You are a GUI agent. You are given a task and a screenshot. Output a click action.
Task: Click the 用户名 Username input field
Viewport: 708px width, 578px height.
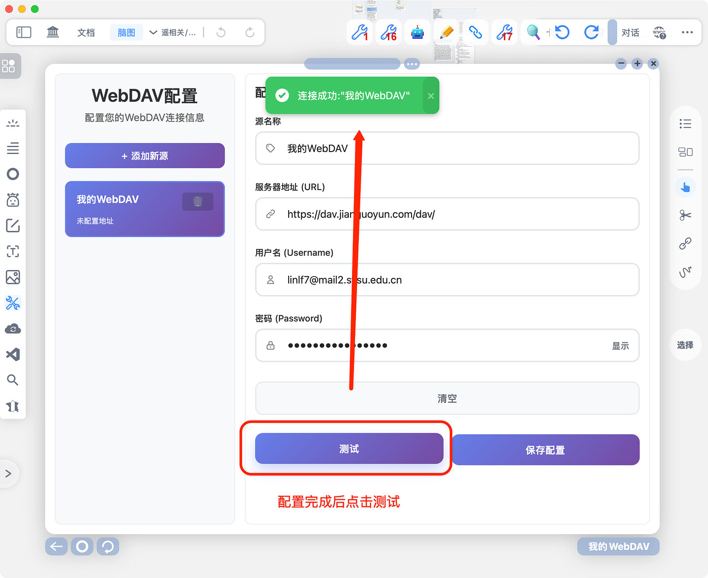pos(447,280)
